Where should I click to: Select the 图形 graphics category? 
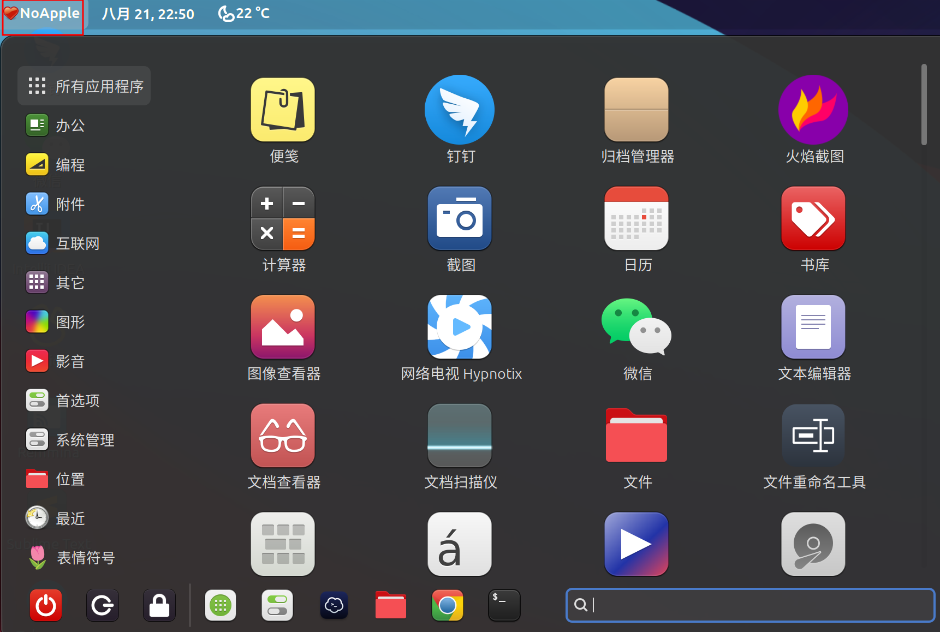(84, 322)
